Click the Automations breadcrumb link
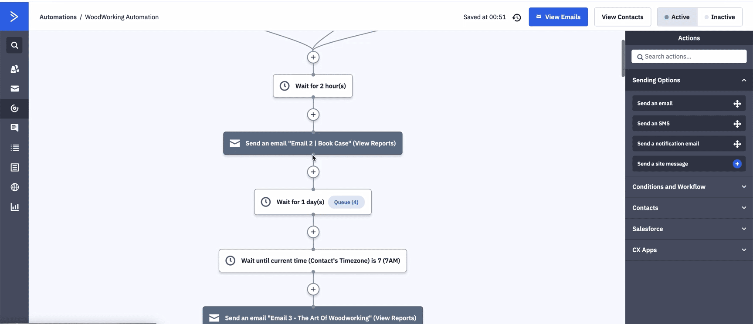This screenshot has width=753, height=324. point(58,17)
